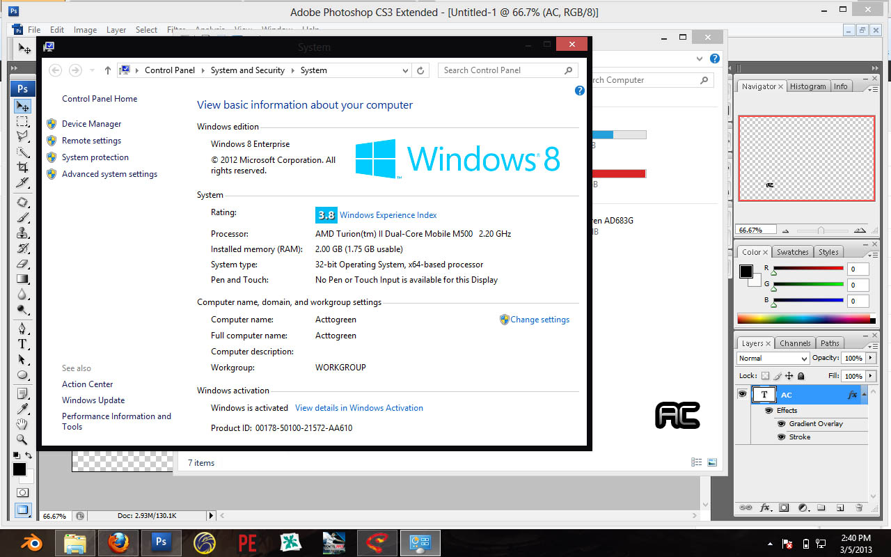The width and height of the screenshot is (891, 557).
Task: Select the Zoom tool
Action: pos(22,439)
